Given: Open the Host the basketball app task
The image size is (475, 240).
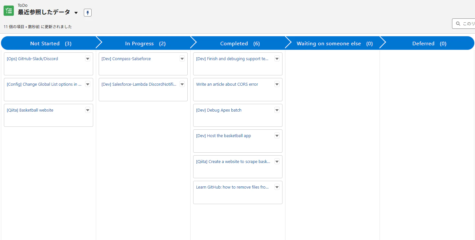Looking at the screenshot, I should (x=224, y=136).
